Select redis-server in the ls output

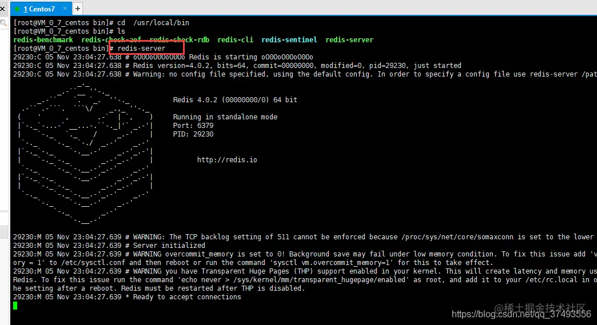point(349,39)
